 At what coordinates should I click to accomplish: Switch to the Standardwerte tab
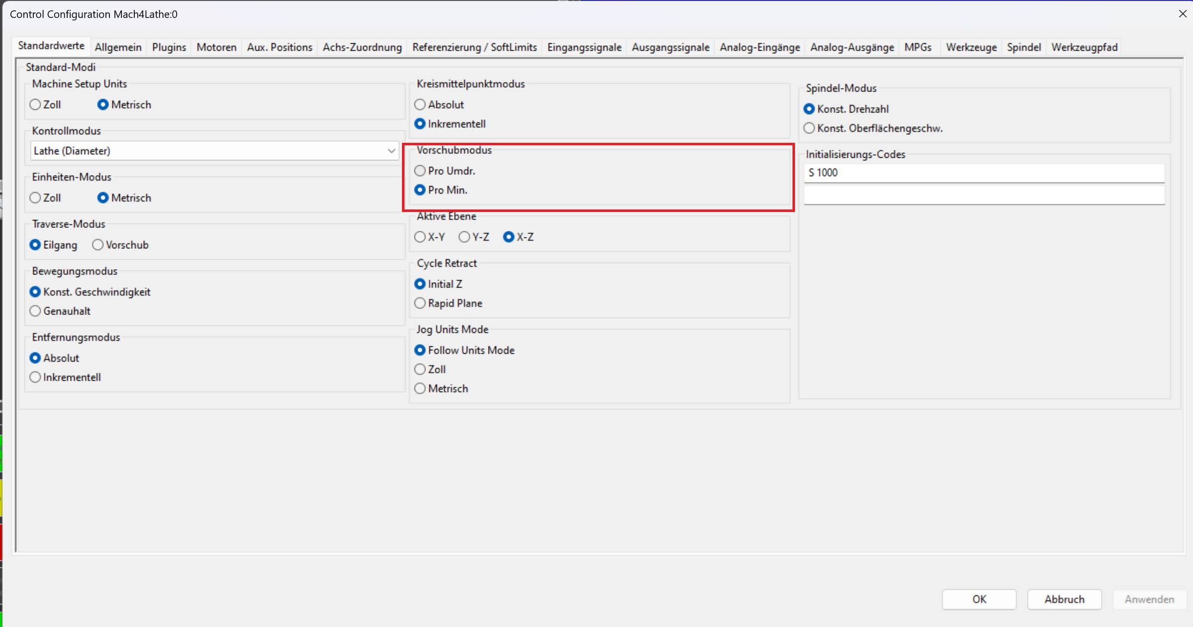pos(51,46)
